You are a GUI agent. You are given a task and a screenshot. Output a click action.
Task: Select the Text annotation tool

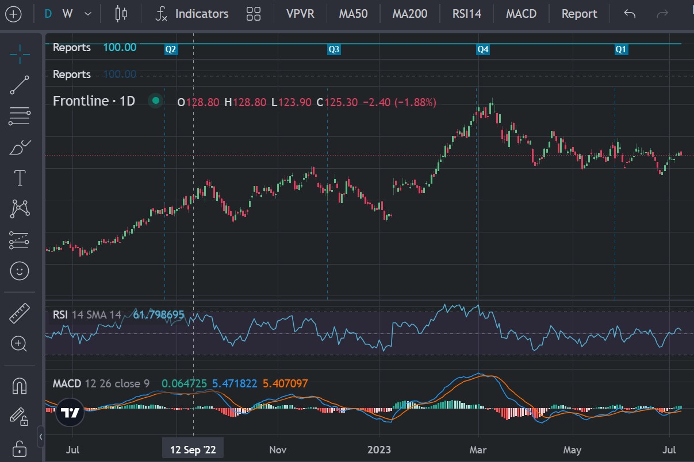(x=20, y=178)
